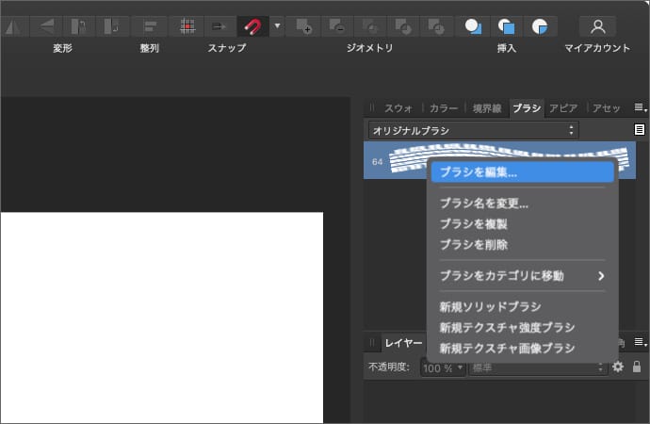Viewport: 650px width, 424px height.
Task: Click the layer settings gear icon
Action: tap(618, 367)
